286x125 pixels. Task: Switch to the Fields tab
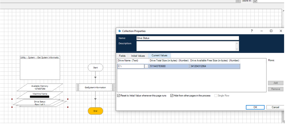pos(122,56)
